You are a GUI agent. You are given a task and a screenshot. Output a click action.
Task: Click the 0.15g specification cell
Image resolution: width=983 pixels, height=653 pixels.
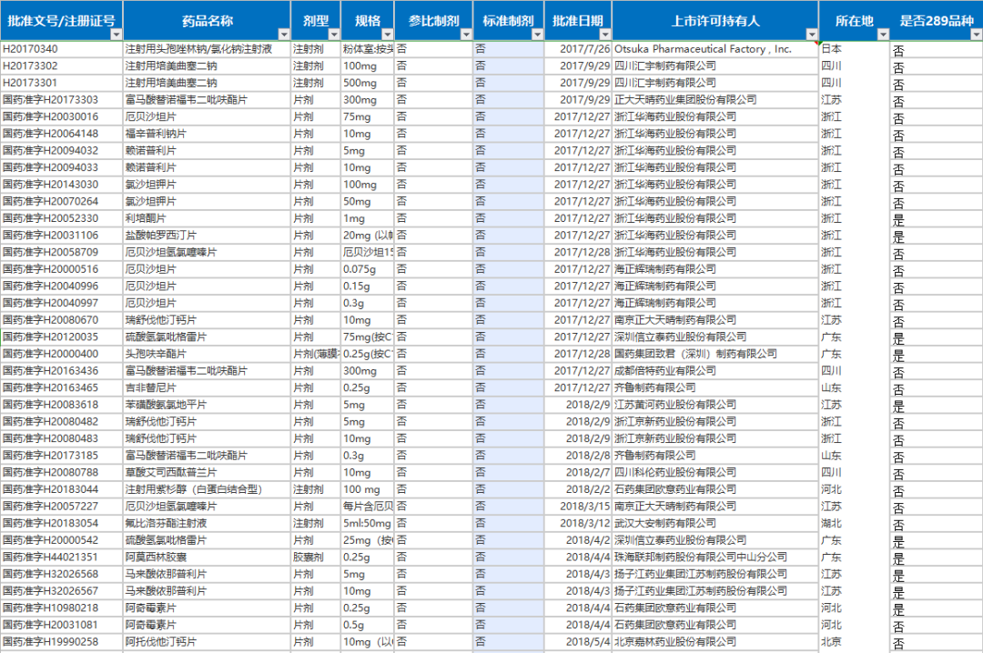point(368,286)
